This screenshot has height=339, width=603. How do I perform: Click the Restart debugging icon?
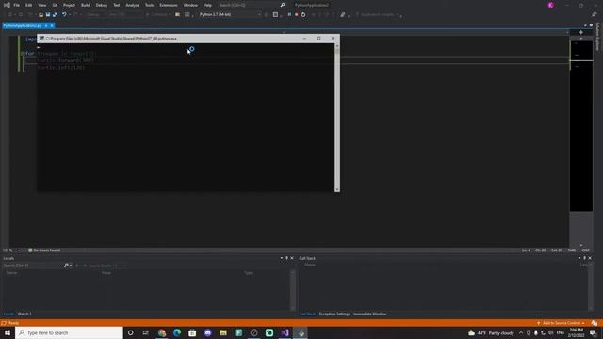(303, 15)
